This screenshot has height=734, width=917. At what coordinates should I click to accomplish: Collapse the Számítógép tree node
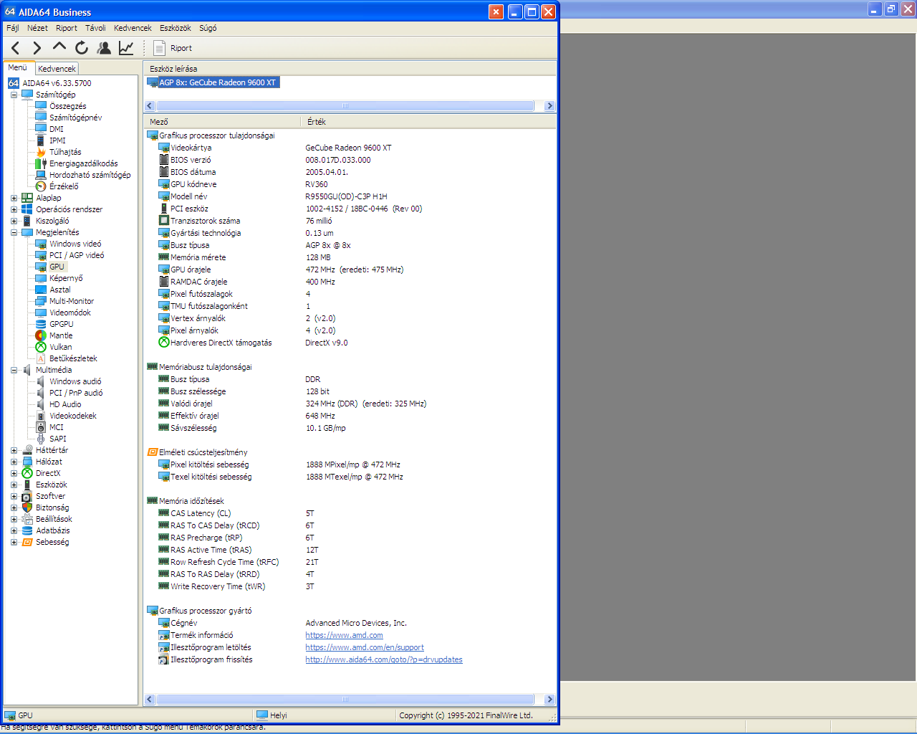click(14, 95)
